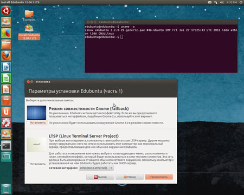The width and height of the screenshot is (244, 195).
Task: Open LibreOffice Writer from the launcher
Action: (x=6, y=67)
